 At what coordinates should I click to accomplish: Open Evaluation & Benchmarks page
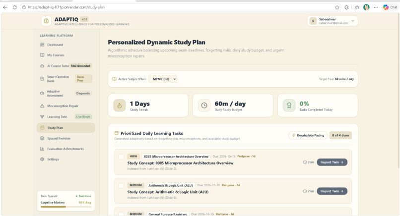66,149
